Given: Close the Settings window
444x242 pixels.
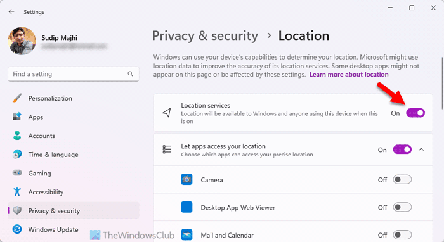Looking at the screenshot, I should pos(433,8).
